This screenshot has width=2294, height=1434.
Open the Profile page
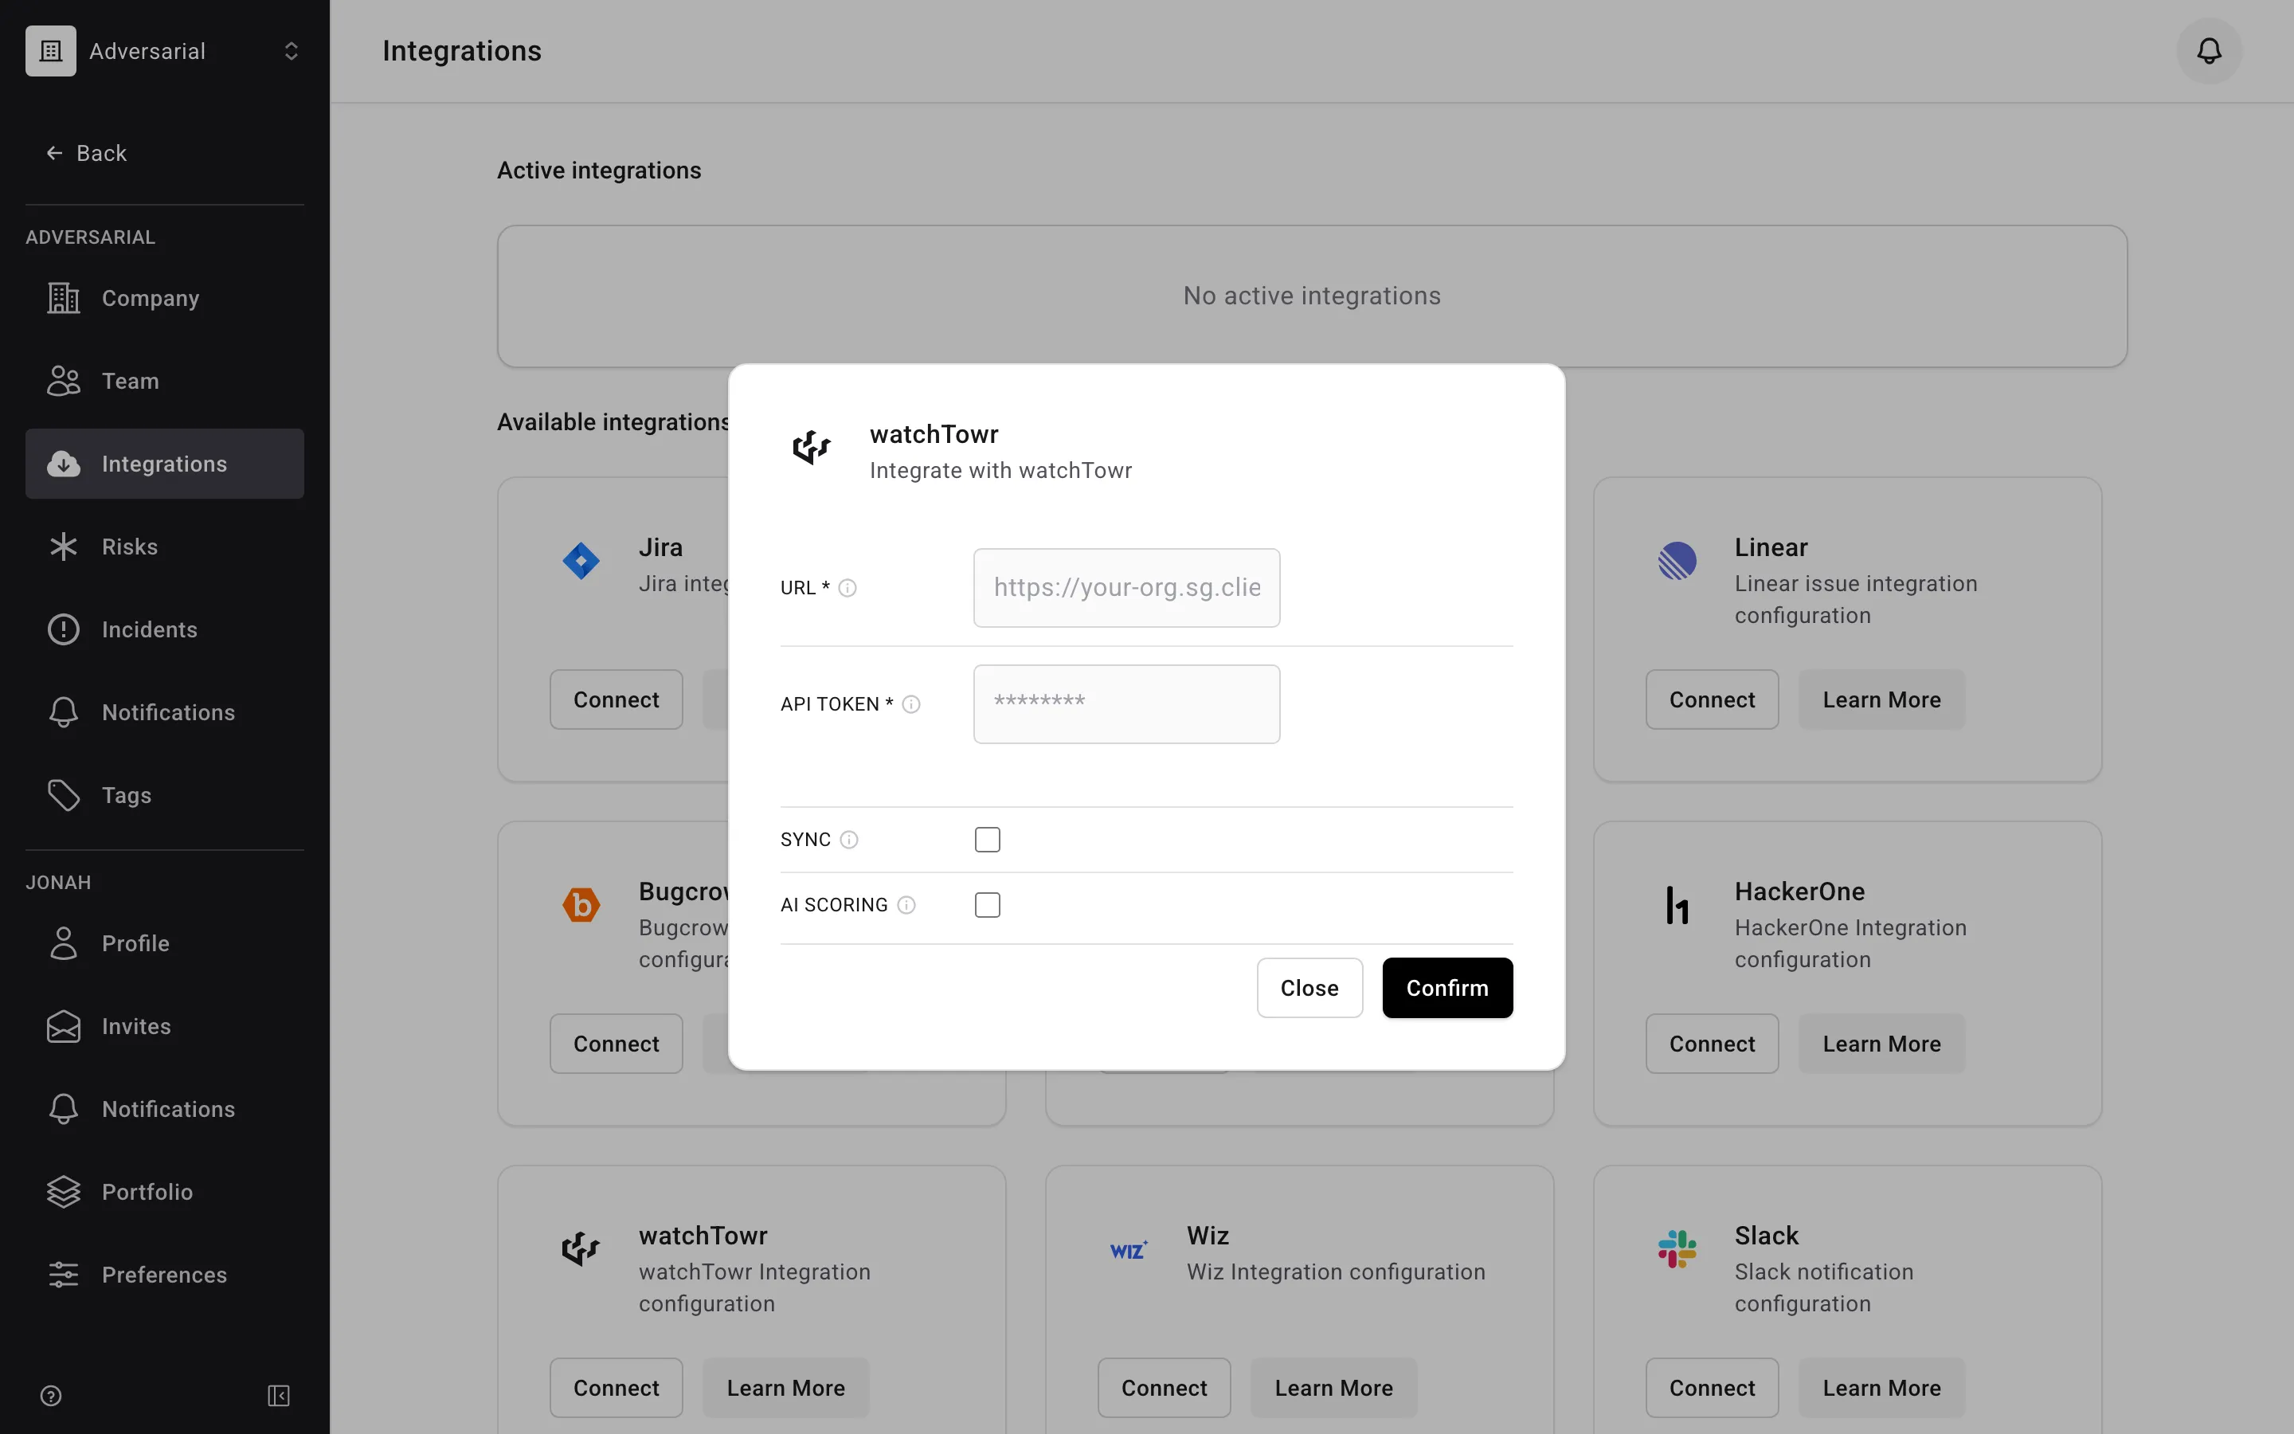[165, 944]
